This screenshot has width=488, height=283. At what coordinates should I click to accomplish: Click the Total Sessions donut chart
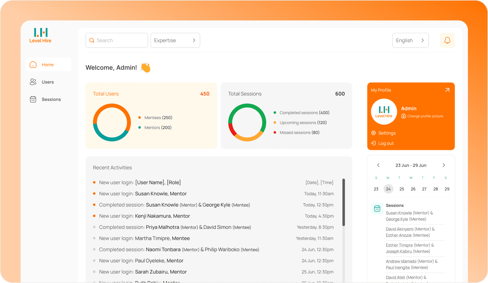pos(247,122)
